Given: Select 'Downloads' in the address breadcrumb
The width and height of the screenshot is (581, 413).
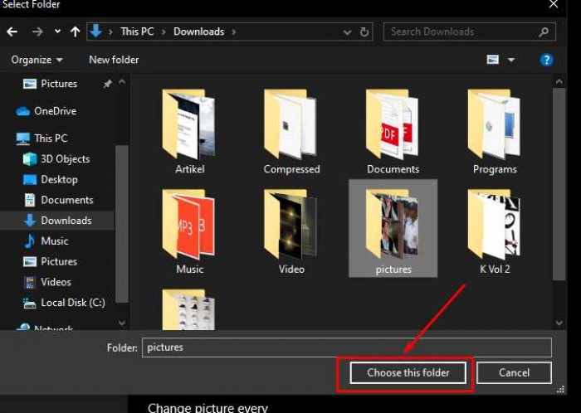Looking at the screenshot, I should point(199,32).
